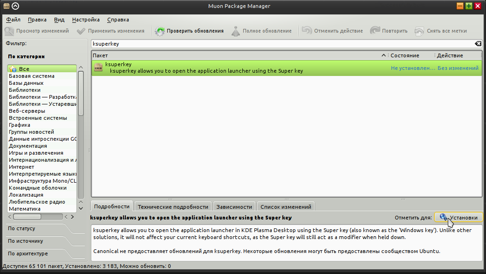The height and width of the screenshot is (274, 486).
Task: Click the status bar package count text
Action: point(87,266)
